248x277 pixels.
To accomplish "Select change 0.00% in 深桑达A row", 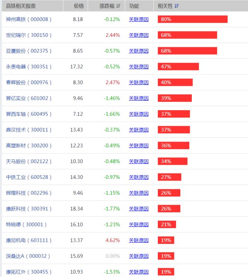I will coord(113,256).
